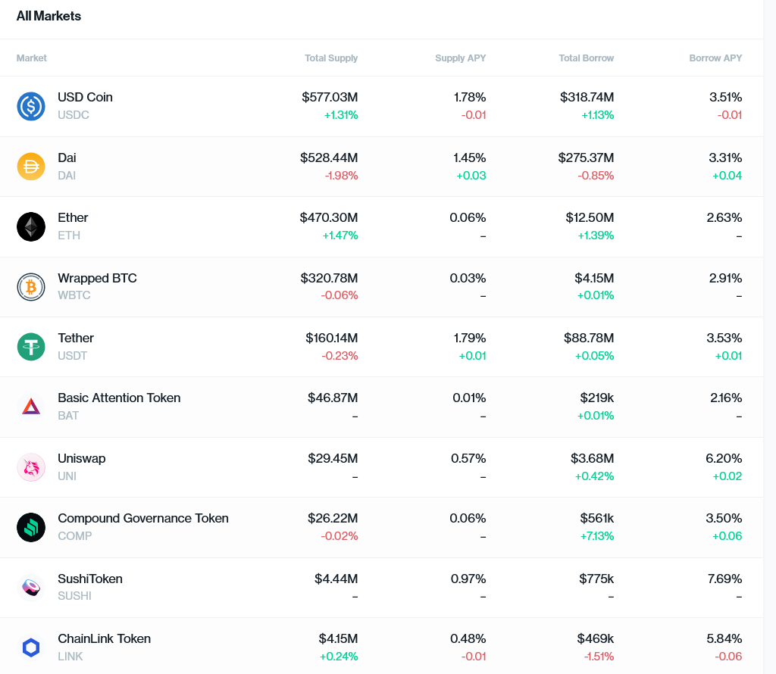This screenshot has width=776, height=674.
Task: Click the Dai token icon
Action: pos(31,167)
